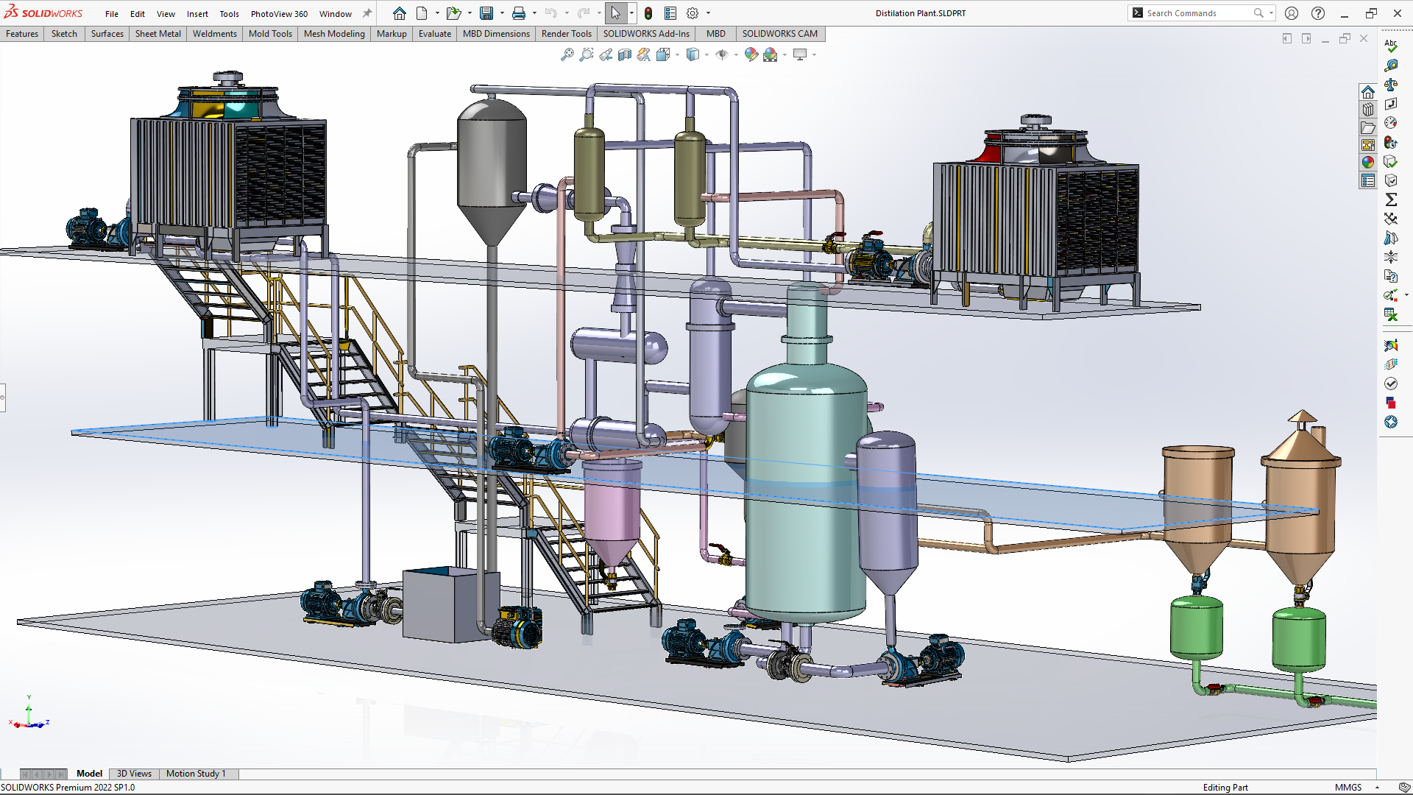Open the Edit Appearance tool

751,54
